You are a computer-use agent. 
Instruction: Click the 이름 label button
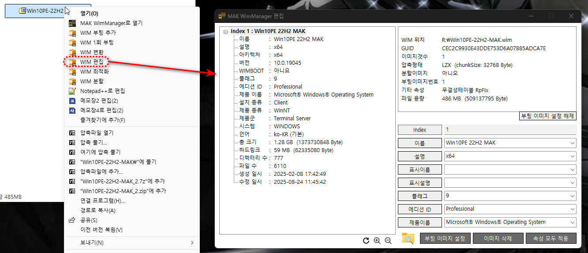[420, 143]
